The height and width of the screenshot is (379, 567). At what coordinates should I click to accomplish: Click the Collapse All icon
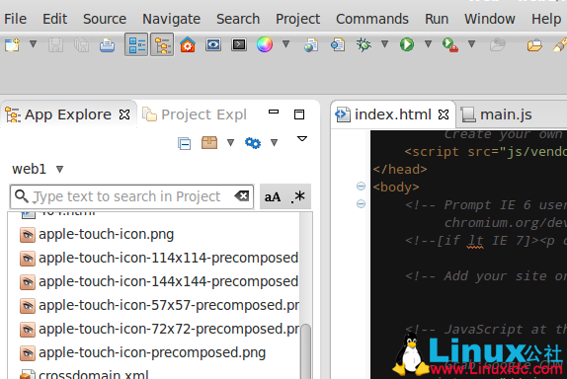click(184, 143)
